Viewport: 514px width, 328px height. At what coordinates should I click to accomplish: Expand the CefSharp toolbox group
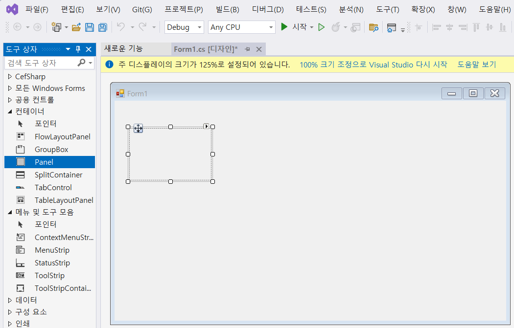pos(10,77)
